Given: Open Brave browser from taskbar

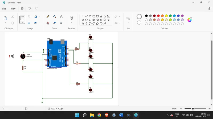Looking at the screenshot, I should tap(106, 115).
